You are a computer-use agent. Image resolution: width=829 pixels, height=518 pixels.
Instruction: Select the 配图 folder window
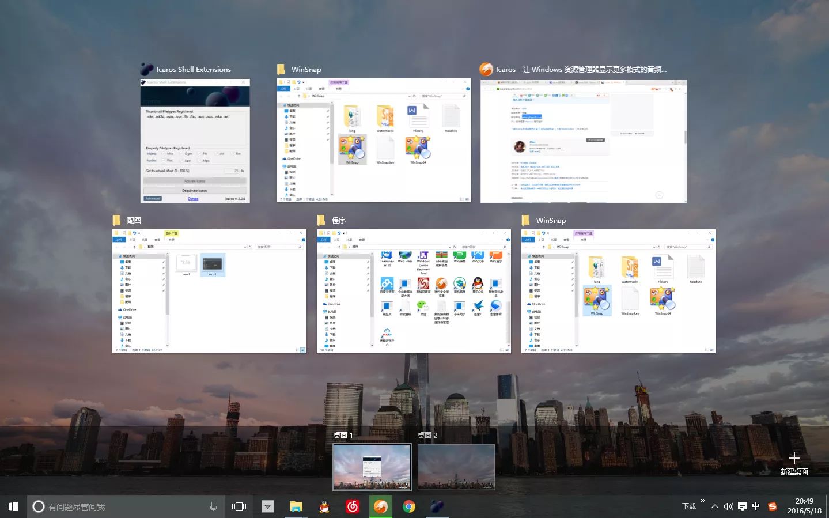tap(209, 292)
